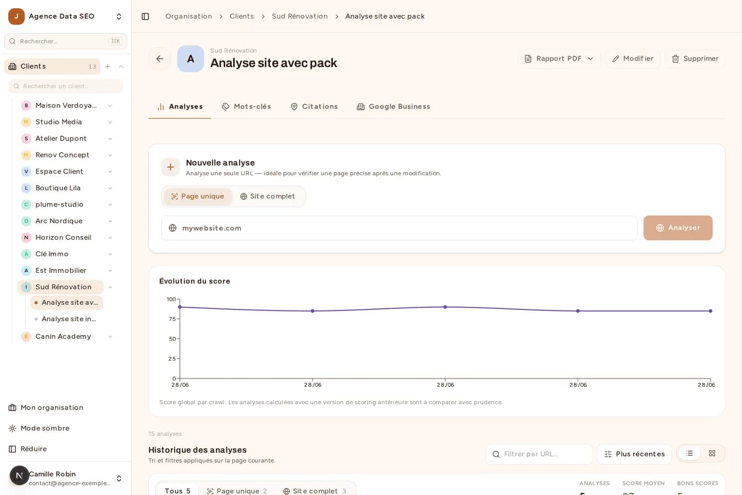
Task: Click the pencil icon on Modifier
Action: point(615,59)
